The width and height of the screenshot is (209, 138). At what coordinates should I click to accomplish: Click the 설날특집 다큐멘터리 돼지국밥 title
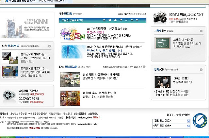tap(102, 75)
